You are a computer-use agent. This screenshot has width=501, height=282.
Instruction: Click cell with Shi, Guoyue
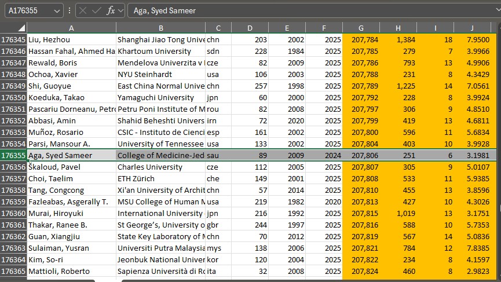(72, 86)
